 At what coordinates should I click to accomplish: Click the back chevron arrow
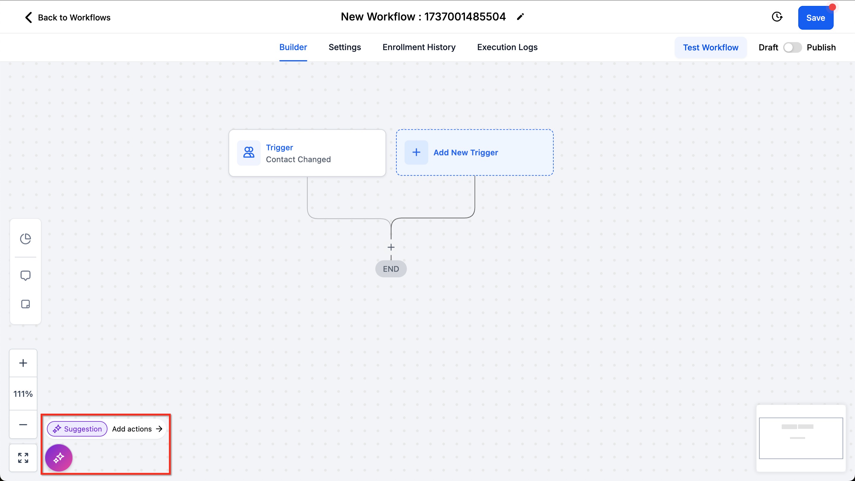point(28,17)
